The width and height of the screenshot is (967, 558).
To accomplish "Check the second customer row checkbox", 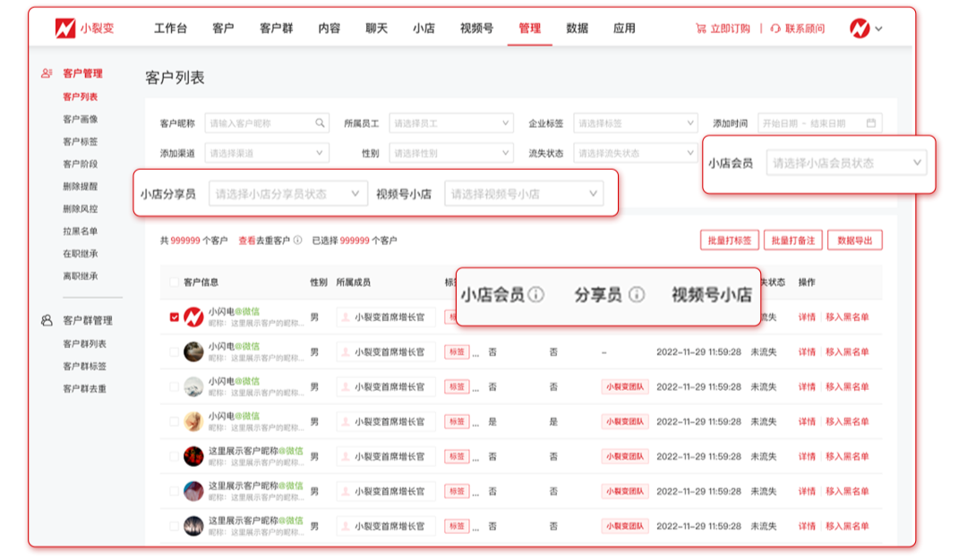I will 174,352.
